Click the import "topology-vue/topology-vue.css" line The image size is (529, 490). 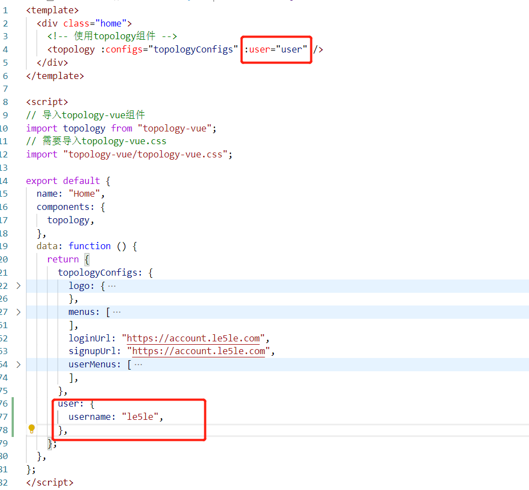(x=129, y=155)
